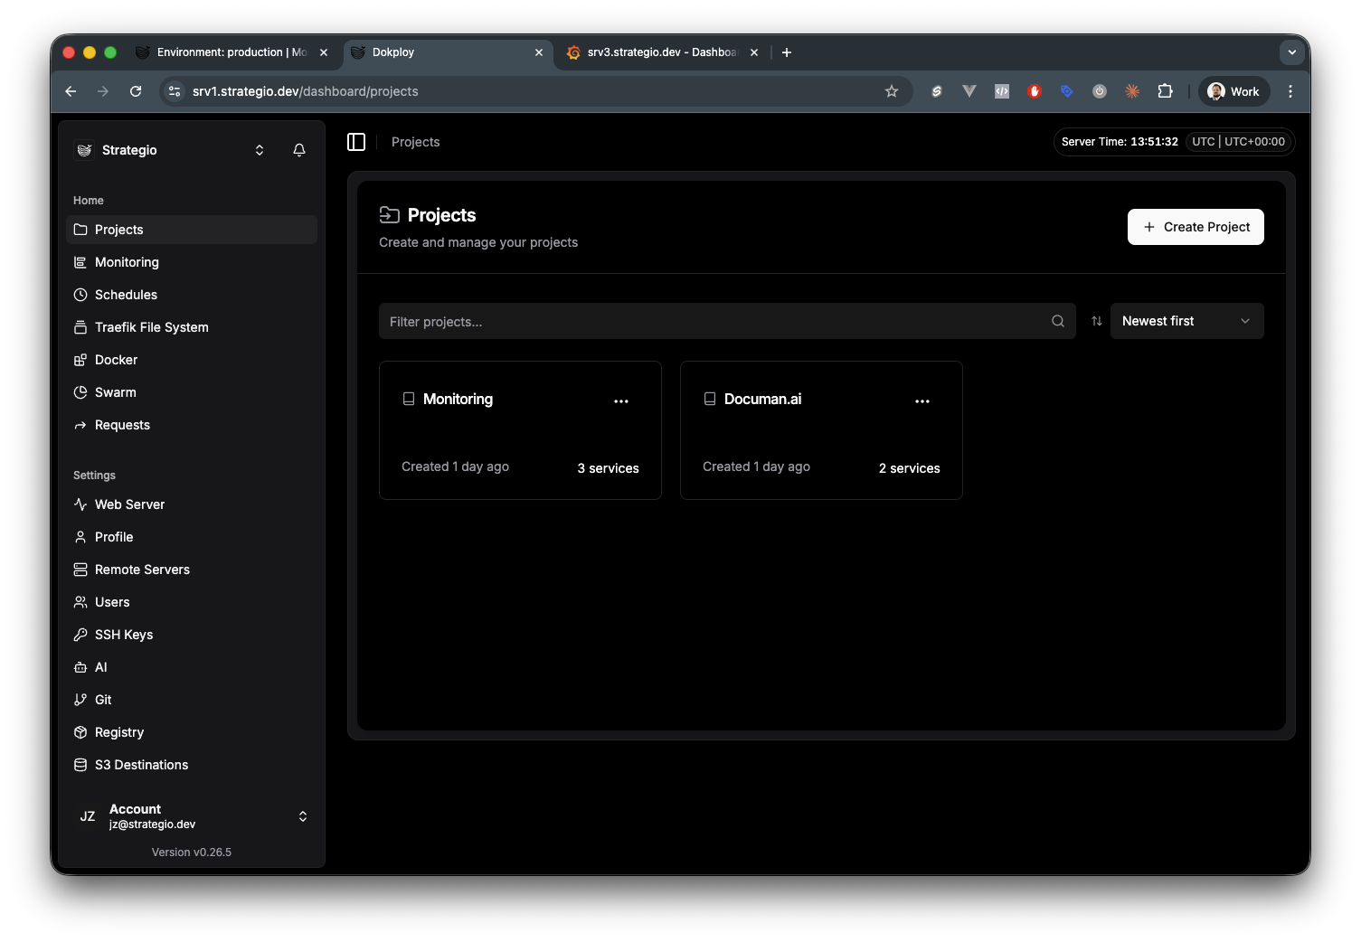Go to Traefik File System page
This screenshot has height=942, width=1361.
point(151,327)
